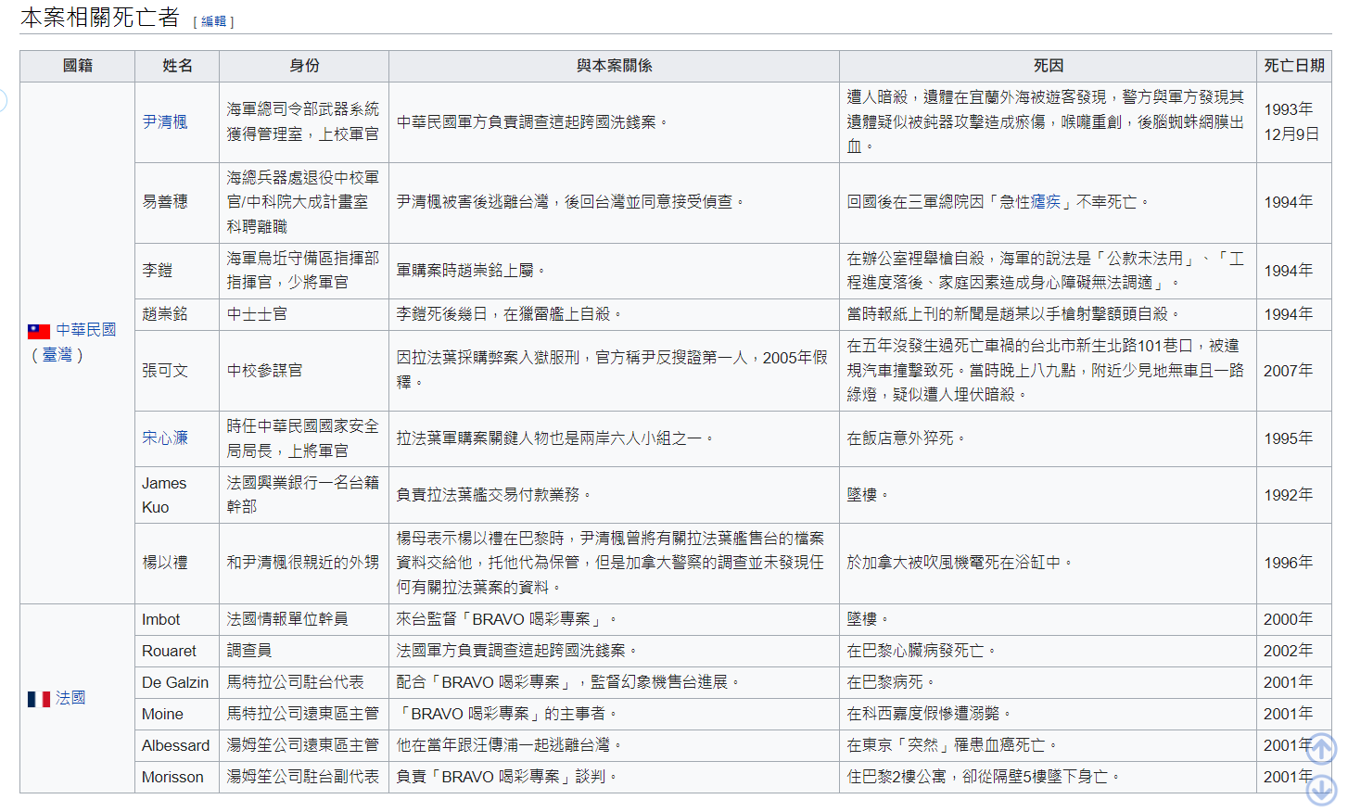The width and height of the screenshot is (1348, 812).
Task: Click the scroll-to-top arrow icon
Action: pyautogui.click(x=1321, y=749)
